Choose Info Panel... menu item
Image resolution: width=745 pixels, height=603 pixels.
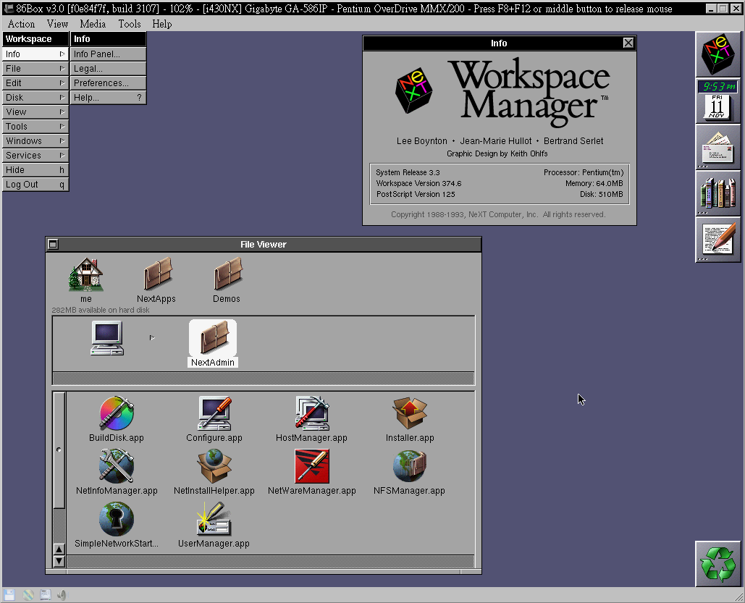point(109,54)
